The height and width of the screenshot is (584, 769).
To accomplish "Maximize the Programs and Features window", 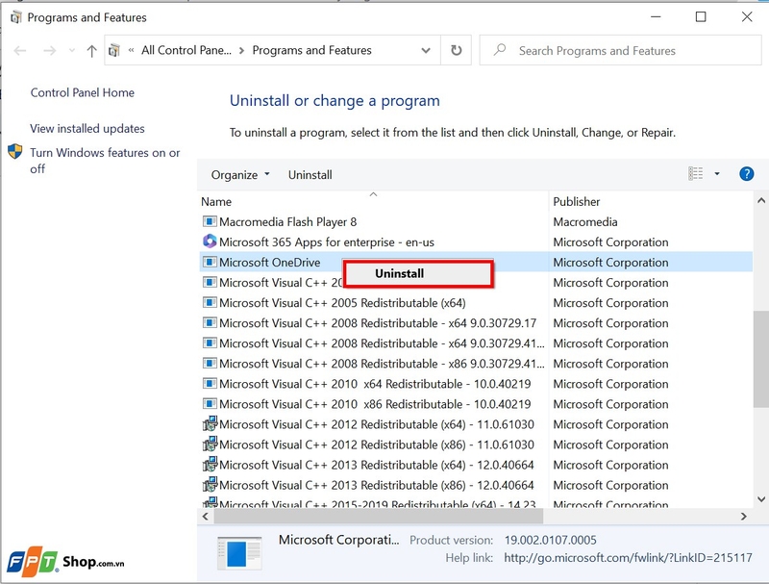I will point(701,17).
